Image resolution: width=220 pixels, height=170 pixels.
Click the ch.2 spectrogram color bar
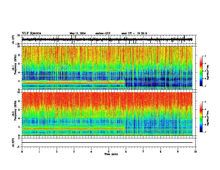201,117
